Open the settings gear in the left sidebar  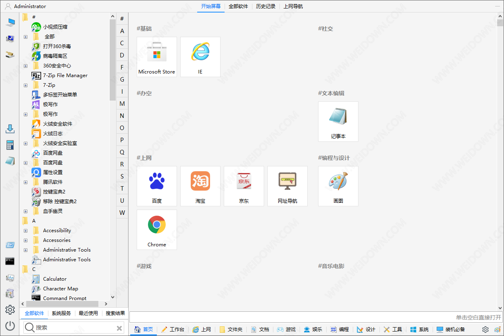[x=10, y=310]
